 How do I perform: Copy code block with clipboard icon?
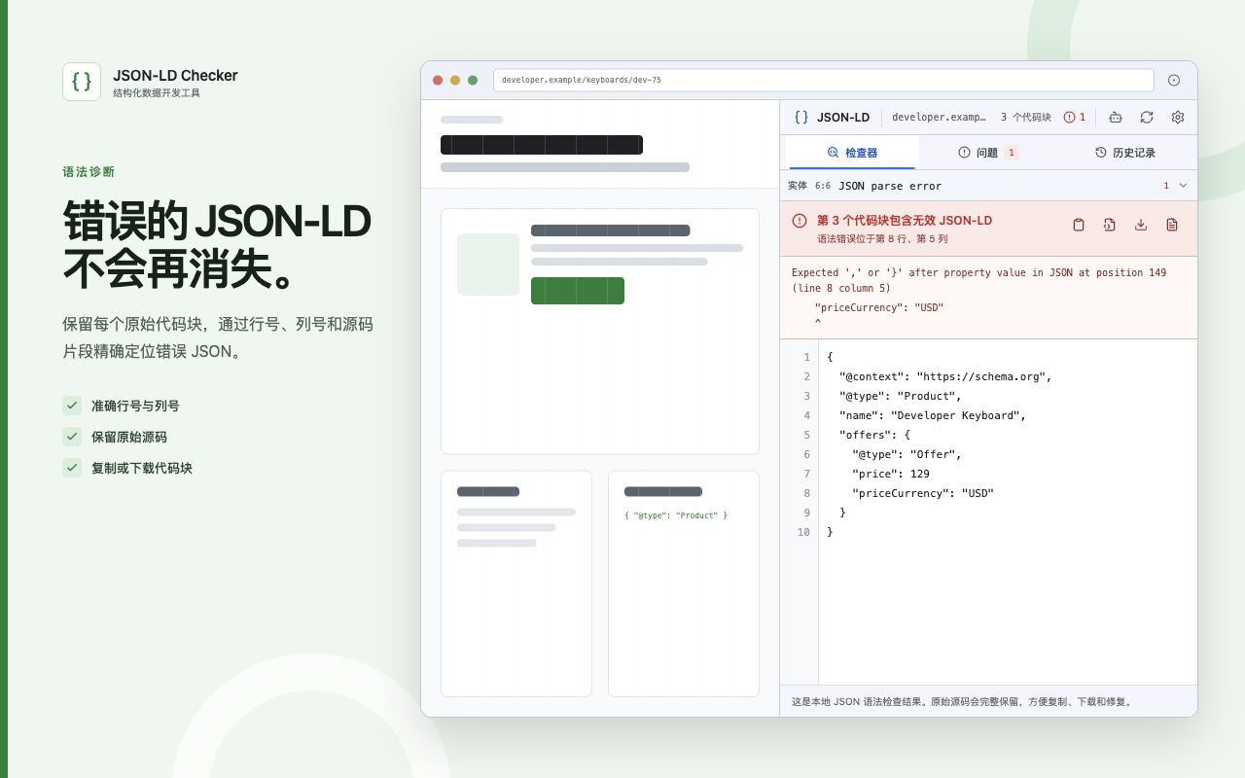(1079, 225)
